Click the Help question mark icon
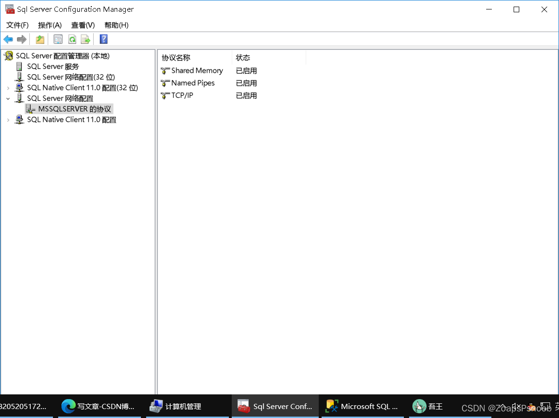The image size is (559, 418). [104, 39]
